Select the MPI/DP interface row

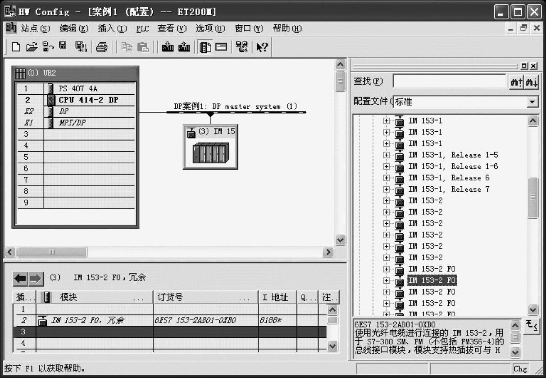coord(75,123)
